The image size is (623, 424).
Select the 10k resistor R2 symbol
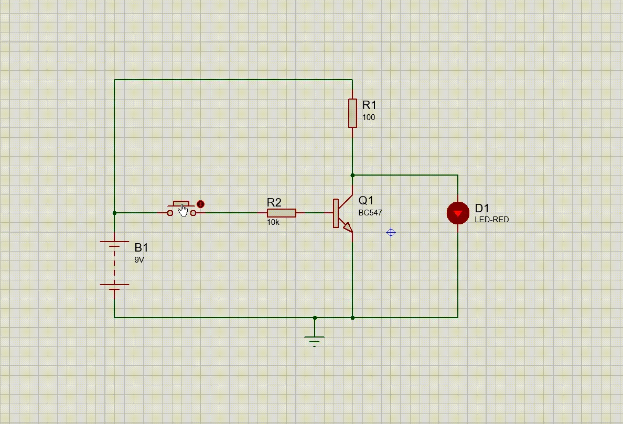[x=281, y=213]
